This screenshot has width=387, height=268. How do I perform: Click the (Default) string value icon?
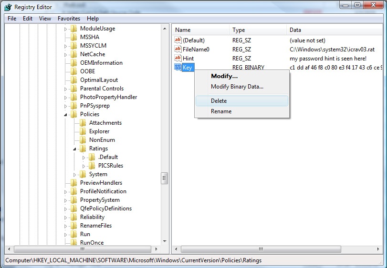(178, 40)
